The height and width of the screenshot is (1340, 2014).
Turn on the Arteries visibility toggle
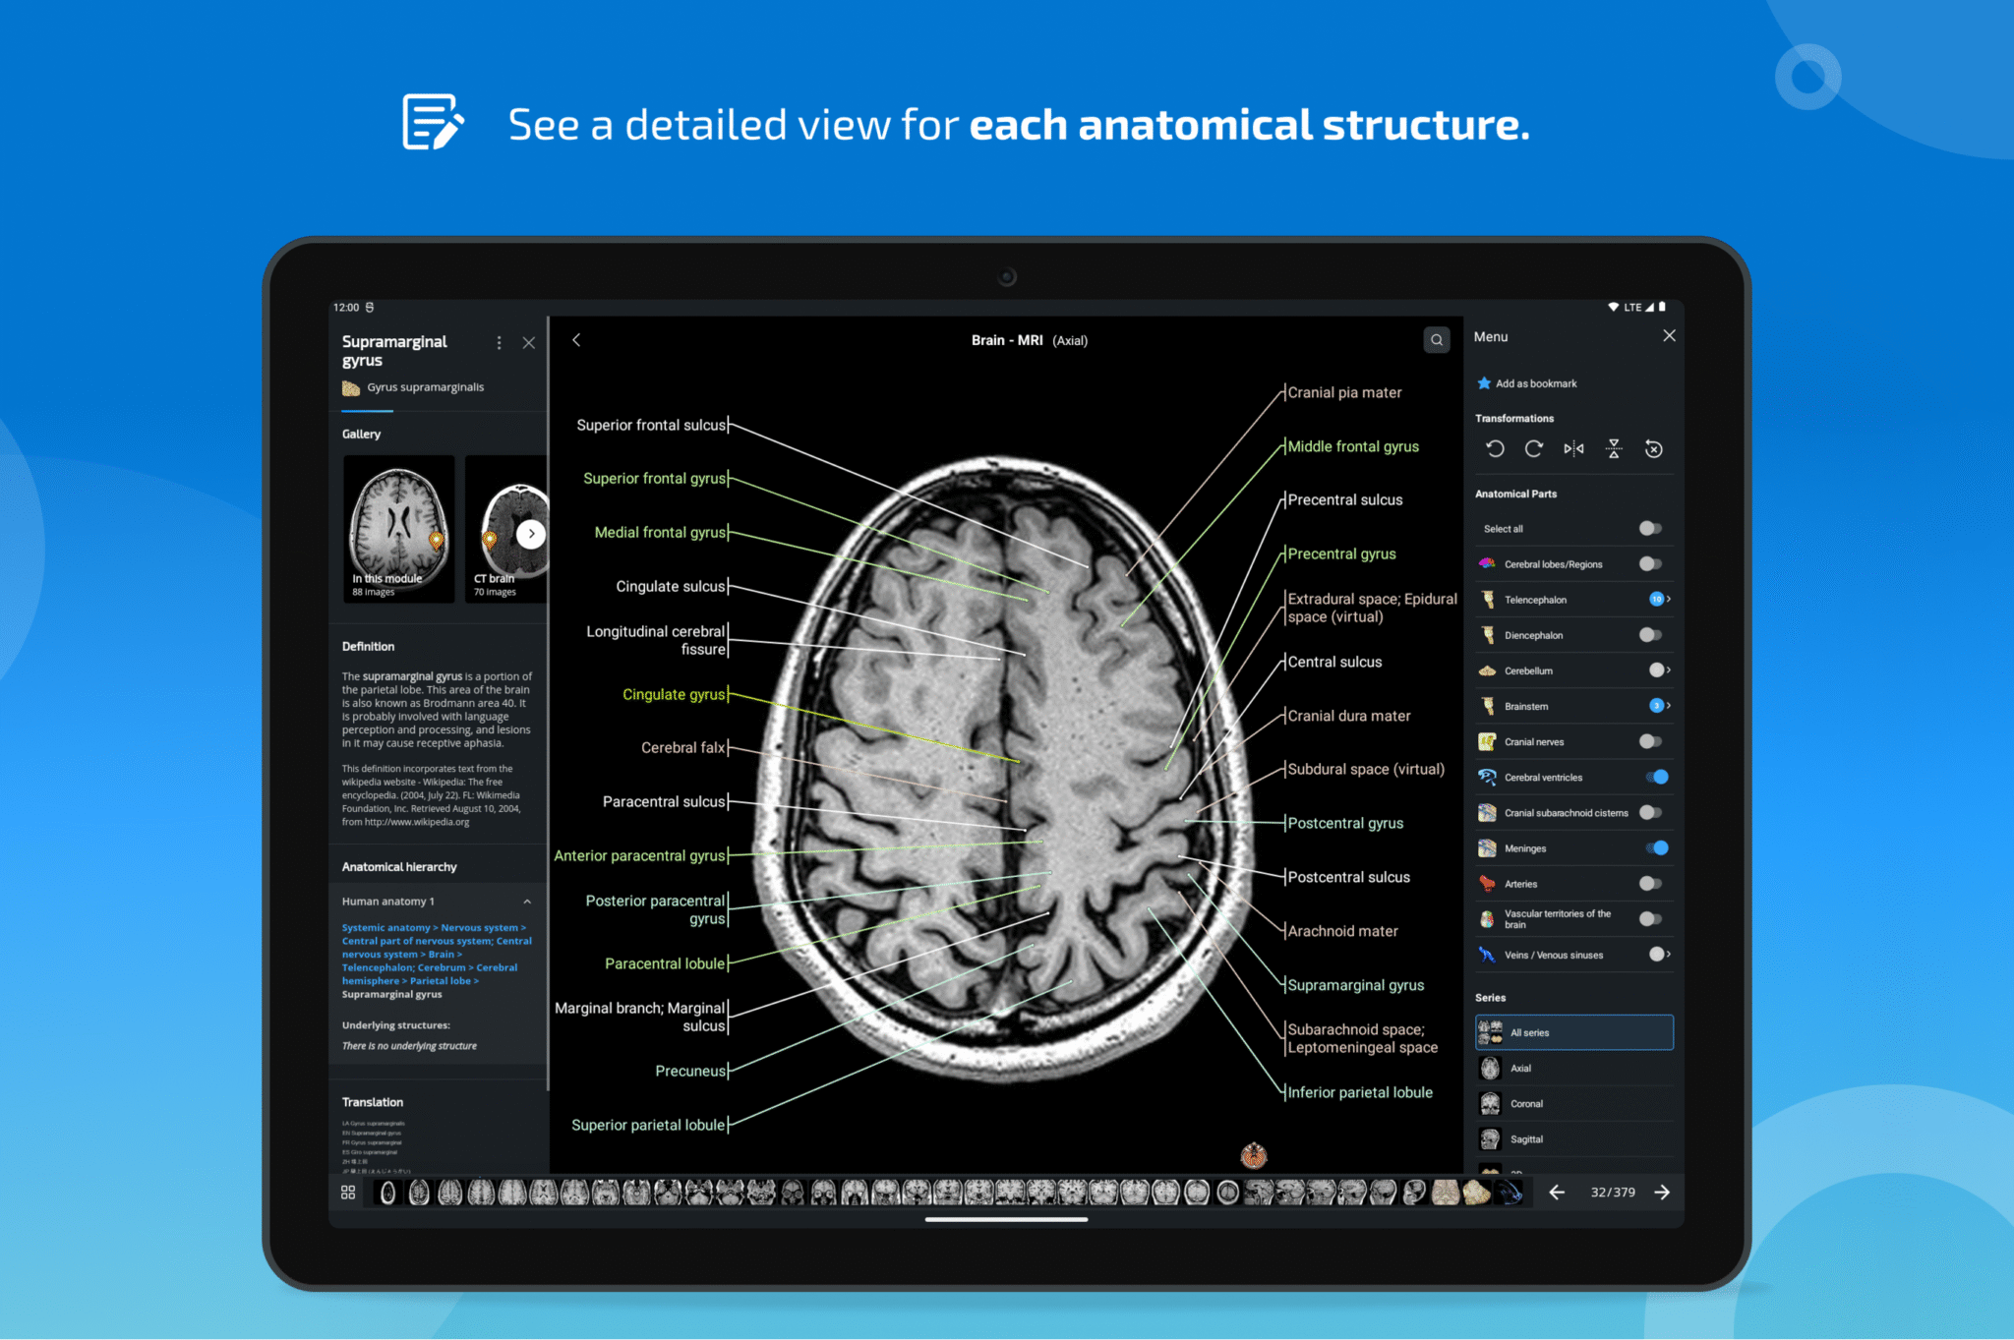pyautogui.click(x=1649, y=883)
